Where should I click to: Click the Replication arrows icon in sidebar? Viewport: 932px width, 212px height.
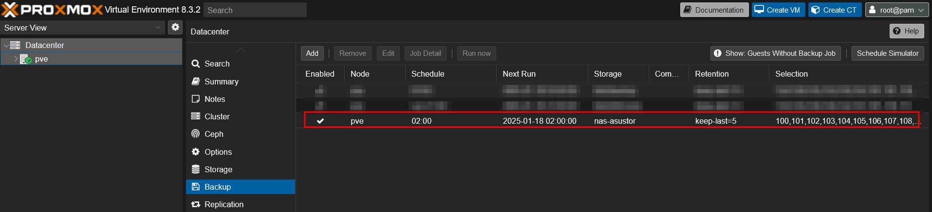[196, 204]
